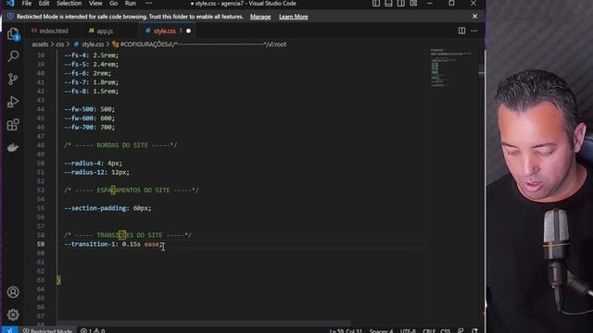
Task: Click the closing brace on line 63
Action: 58,280
